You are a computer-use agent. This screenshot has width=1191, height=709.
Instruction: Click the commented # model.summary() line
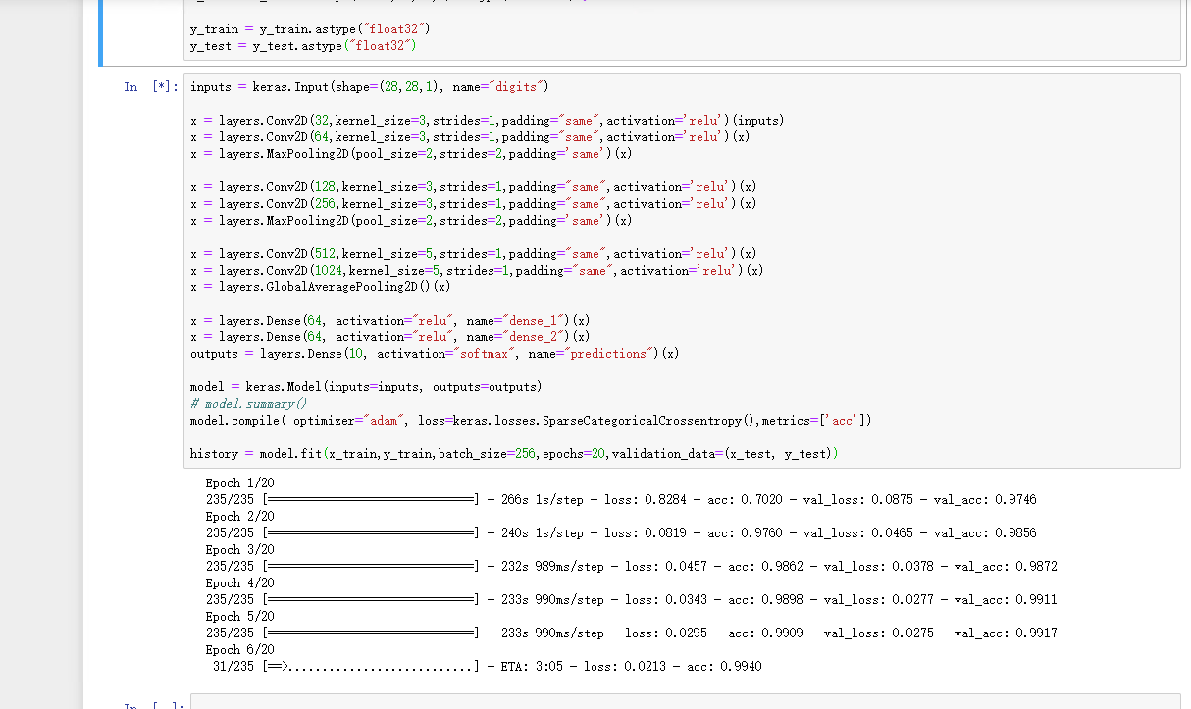(249, 404)
